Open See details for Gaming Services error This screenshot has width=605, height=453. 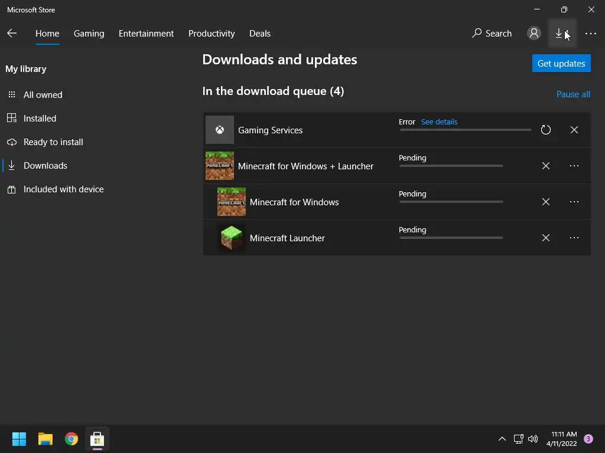click(x=439, y=122)
